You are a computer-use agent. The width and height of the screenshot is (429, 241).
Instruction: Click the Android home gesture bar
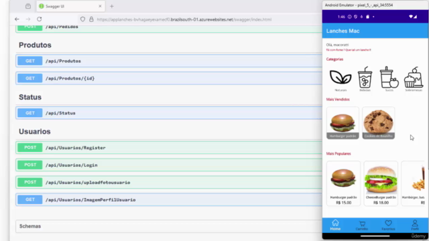tap(375, 236)
